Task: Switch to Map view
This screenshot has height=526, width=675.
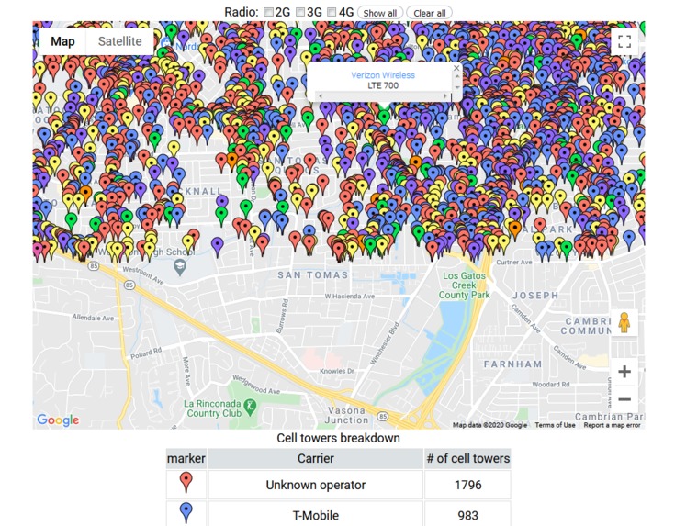Action: 62,41
